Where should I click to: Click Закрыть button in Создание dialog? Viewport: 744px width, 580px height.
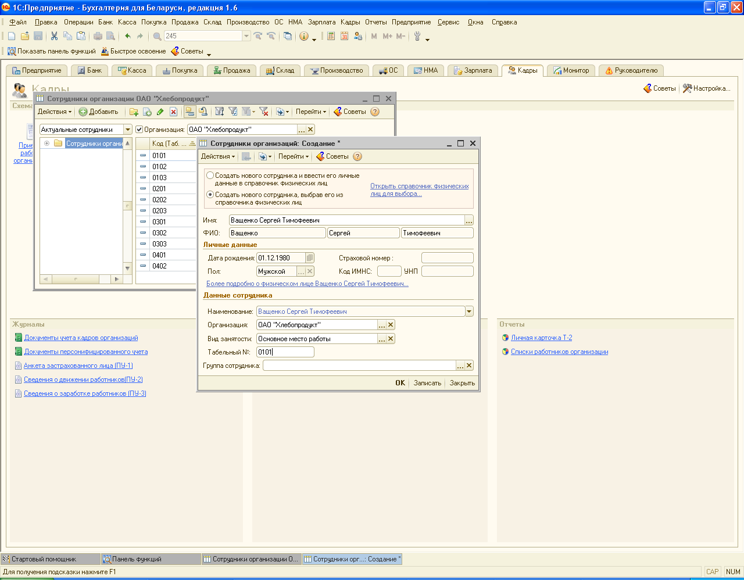(462, 383)
